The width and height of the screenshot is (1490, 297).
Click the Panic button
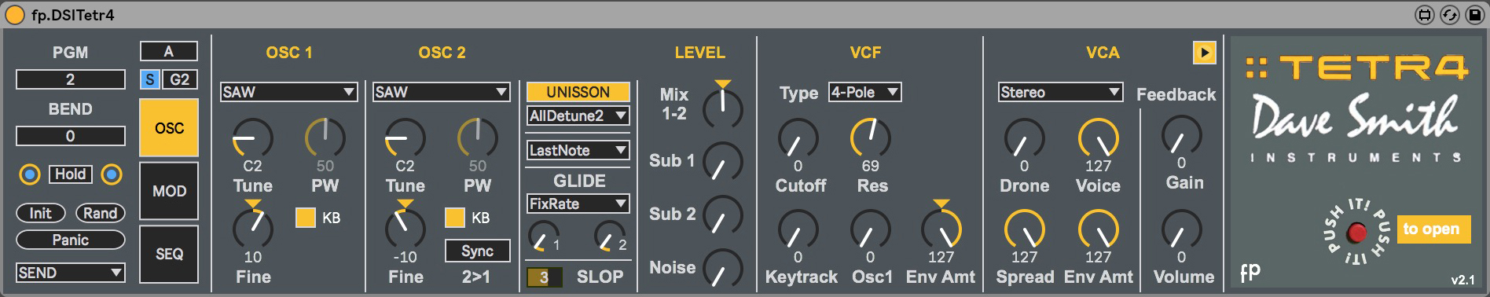coord(71,240)
